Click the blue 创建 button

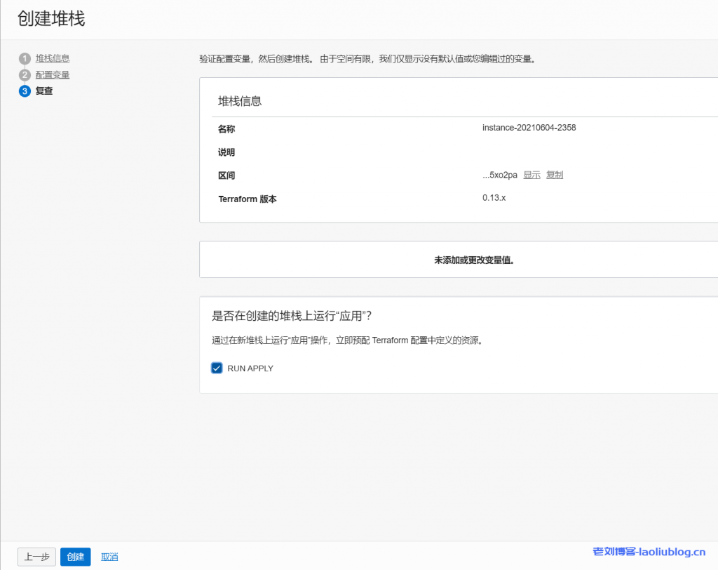[x=75, y=557]
